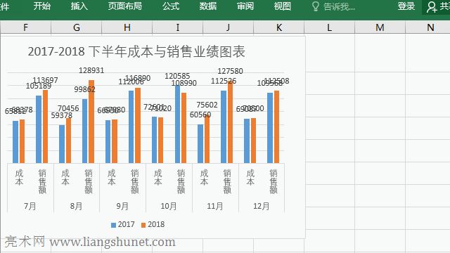Click the 2017 legend blue swatch
The width and height of the screenshot is (450, 253).
pos(113,225)
